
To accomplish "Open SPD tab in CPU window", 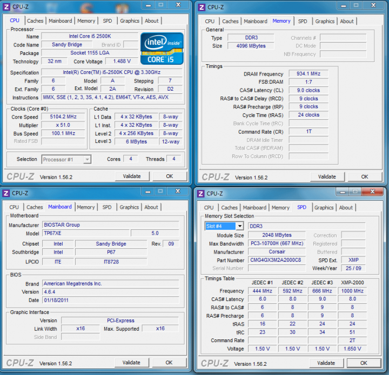I will pos(107,21).
